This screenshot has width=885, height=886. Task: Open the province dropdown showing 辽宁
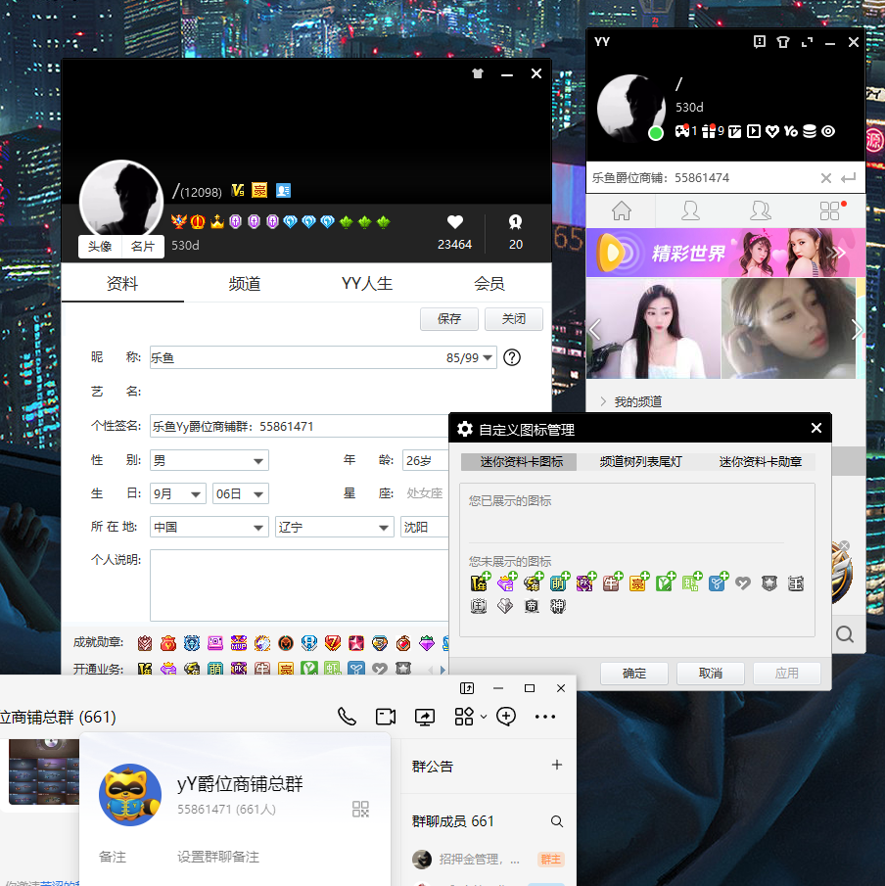coord(335,527)
